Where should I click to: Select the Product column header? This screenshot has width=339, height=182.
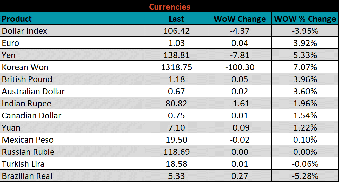pyautogui.click(x=17, y=19)
